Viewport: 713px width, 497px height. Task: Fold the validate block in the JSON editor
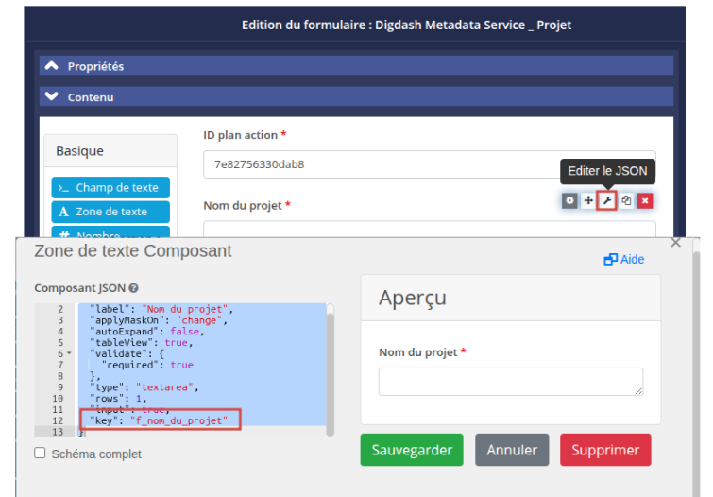coord(69,353)
